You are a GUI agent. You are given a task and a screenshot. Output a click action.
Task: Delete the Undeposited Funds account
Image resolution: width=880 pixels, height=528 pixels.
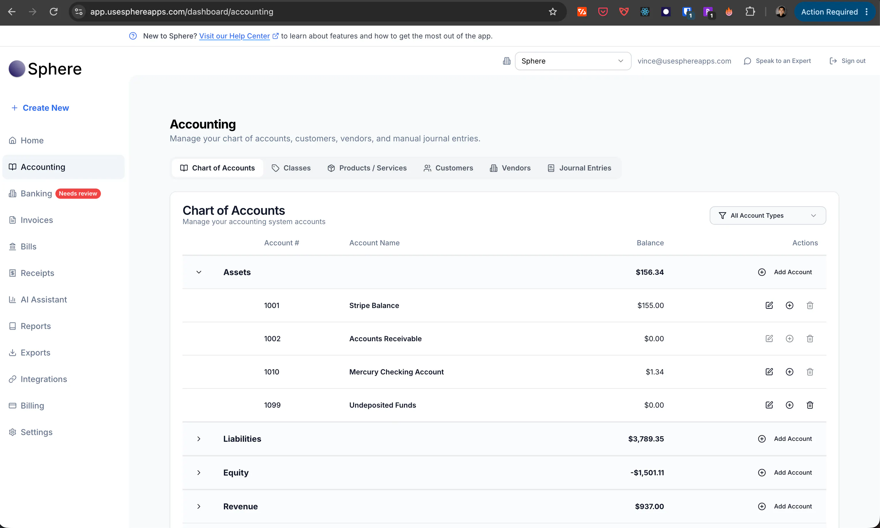click(x=810, y=405)
